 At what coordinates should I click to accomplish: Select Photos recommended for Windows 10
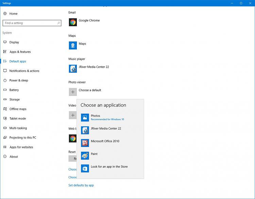pyautogui.click(x=110, y=117)
